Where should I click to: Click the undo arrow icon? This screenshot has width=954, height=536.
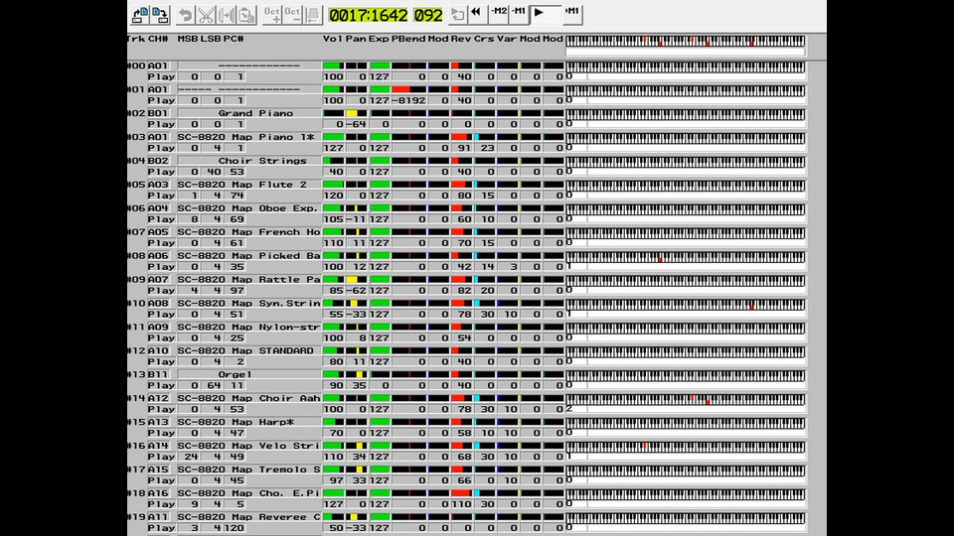186,15
